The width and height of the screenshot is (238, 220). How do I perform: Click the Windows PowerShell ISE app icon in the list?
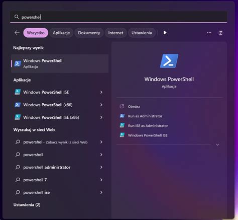18,92
